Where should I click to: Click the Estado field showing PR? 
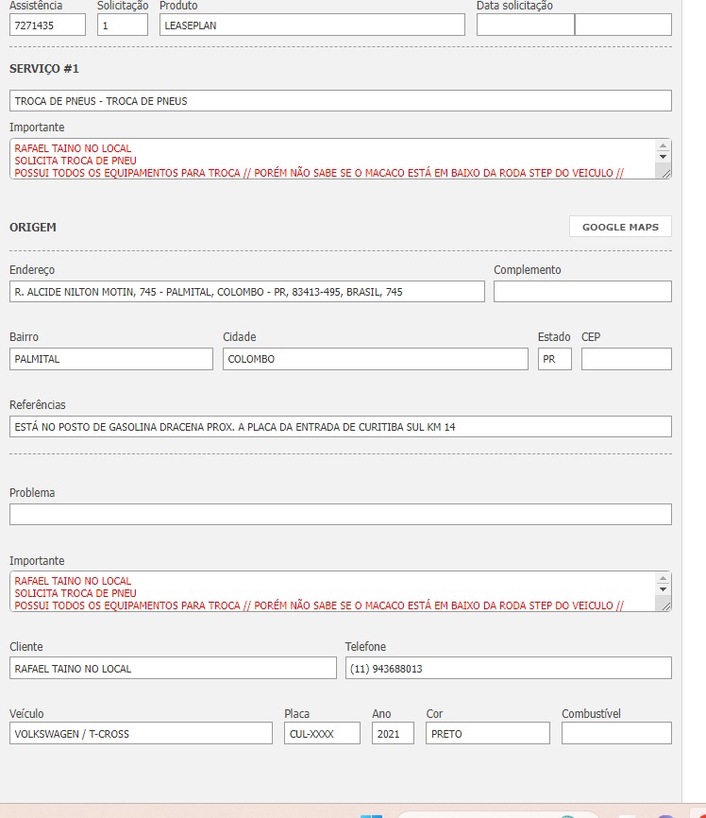pos(554,359)
